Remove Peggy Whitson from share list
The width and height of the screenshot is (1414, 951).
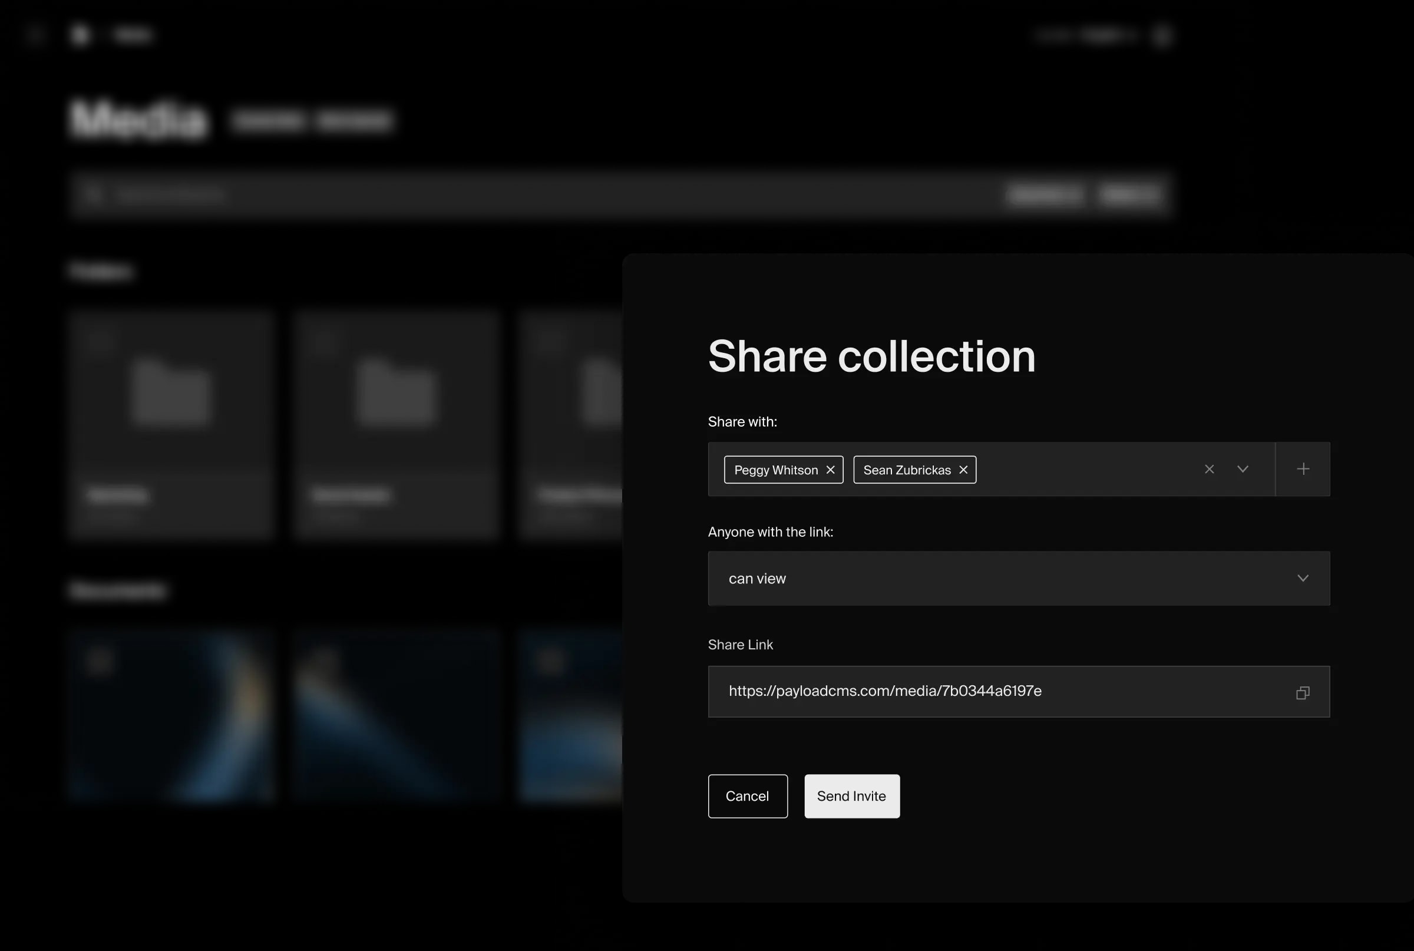click(x=830, y=470)
